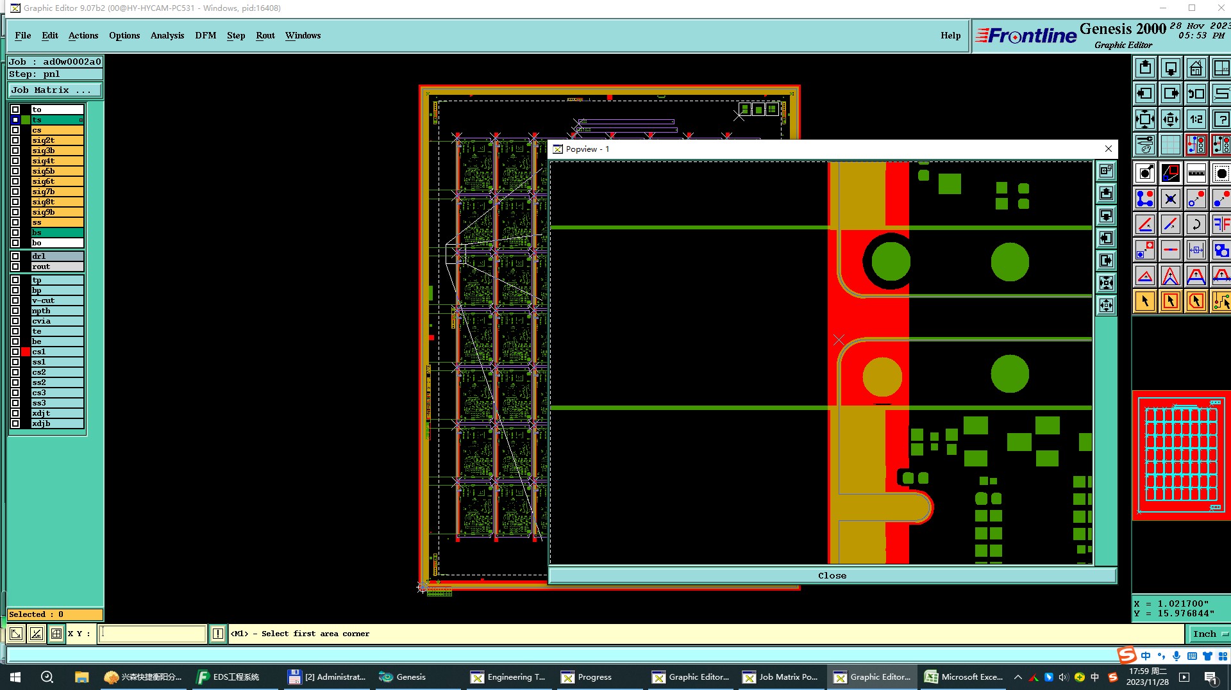
Task: Click the taskbar search icon
Action: (47, 677)
